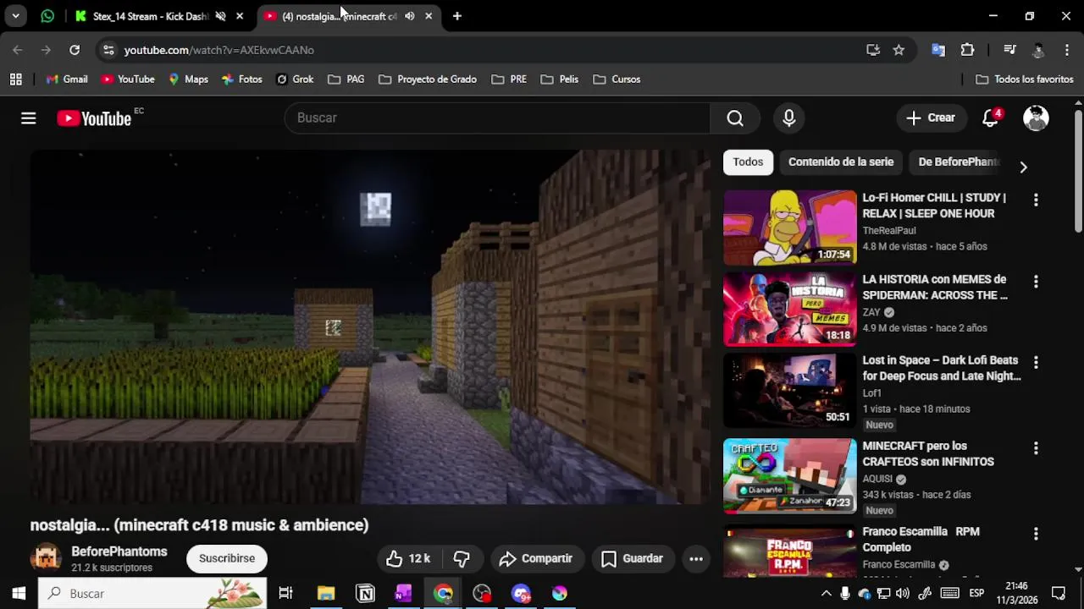Viewport: 1084px width, 609px height.
Task: Open OneNote from the taskbar
Action: pos(403,594)
